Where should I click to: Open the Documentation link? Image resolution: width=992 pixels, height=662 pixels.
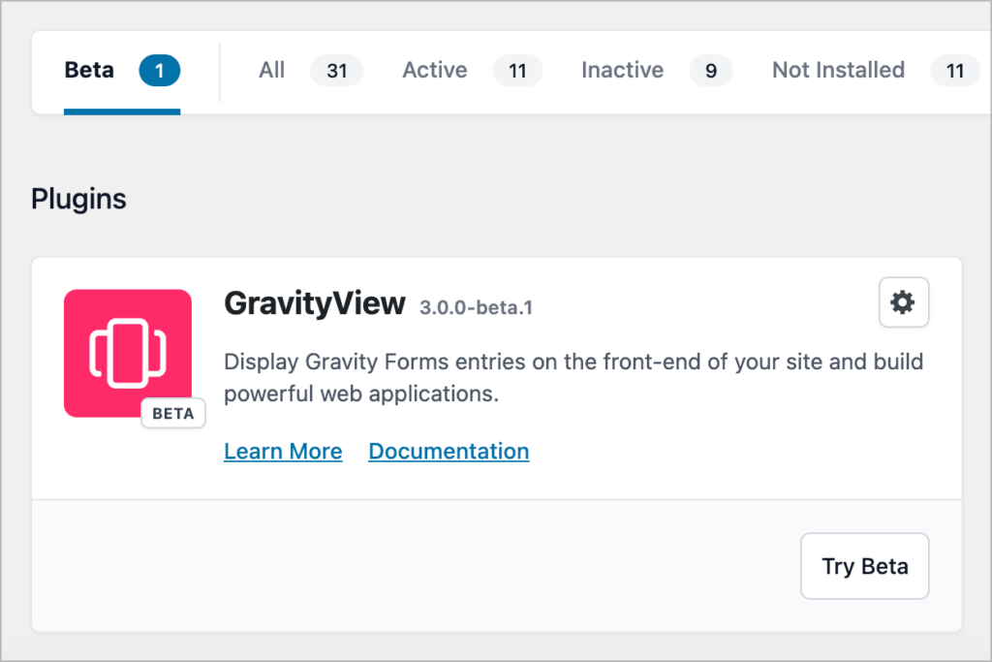pos(449,452)
